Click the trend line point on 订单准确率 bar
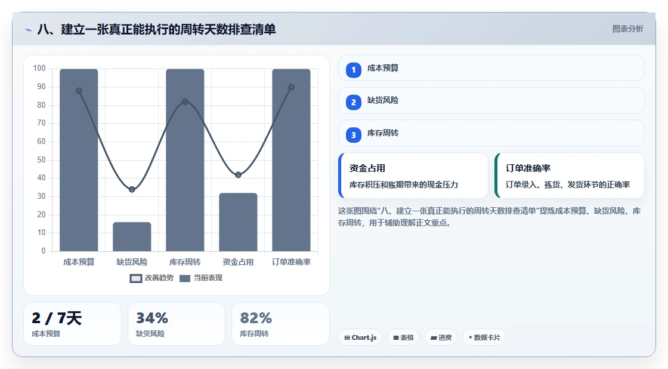 tap(292, 87)
